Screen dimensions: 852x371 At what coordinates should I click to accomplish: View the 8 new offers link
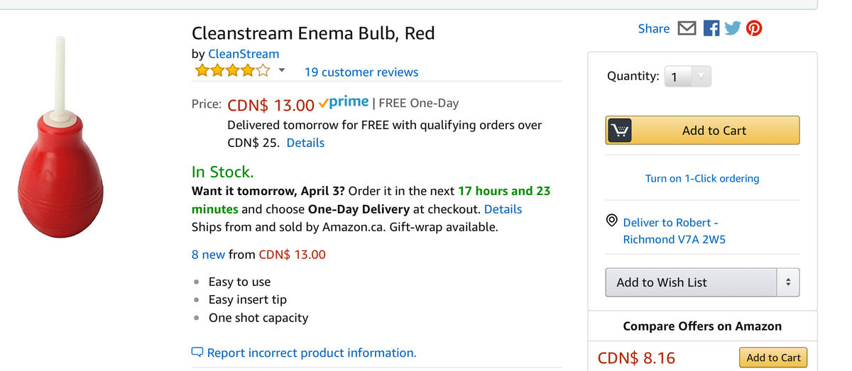click(x=208, y=254)
